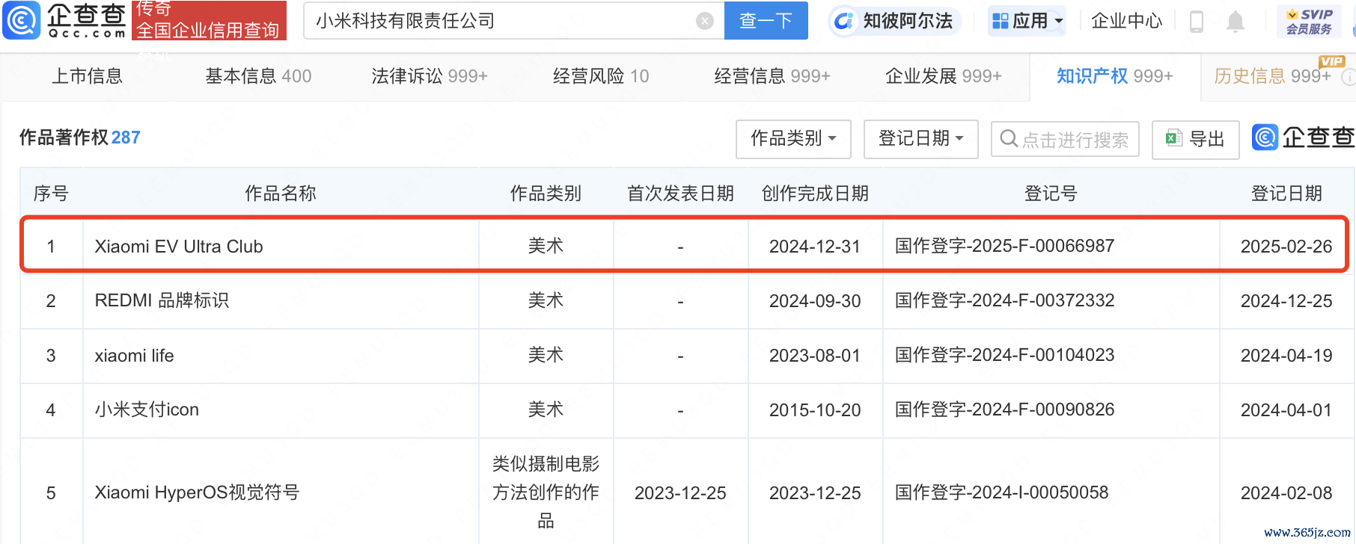The image size is (1356, 544).
Task: Click registration number 国作登字-2025-F-00066987
Action: tap(1004, 246)
